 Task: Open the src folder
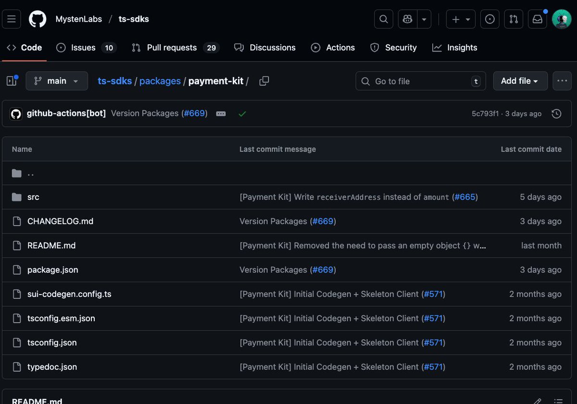pos(33,197)
